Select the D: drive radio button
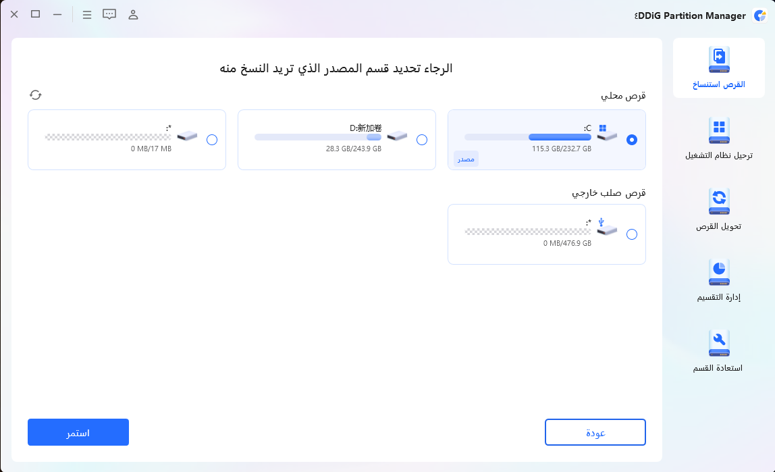The height and width of the screenshot is (472, 775). tap(422, 140)
